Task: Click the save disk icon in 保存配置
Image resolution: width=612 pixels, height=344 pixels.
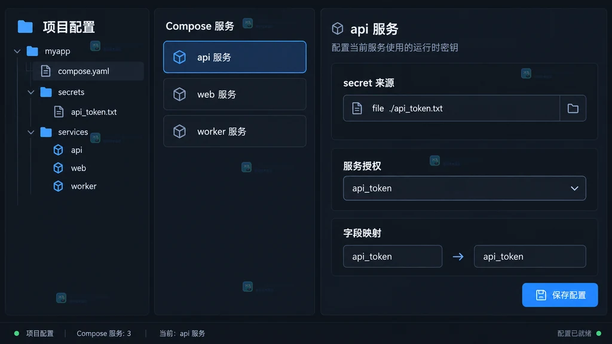Action: (x=541, y=295)
